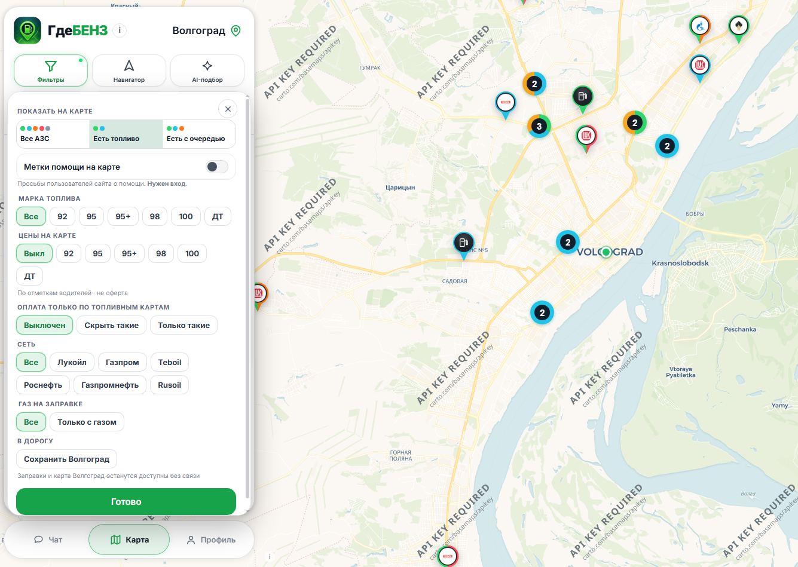
Task: Open the Фильтры funnel button
Action: coord(51,71)
